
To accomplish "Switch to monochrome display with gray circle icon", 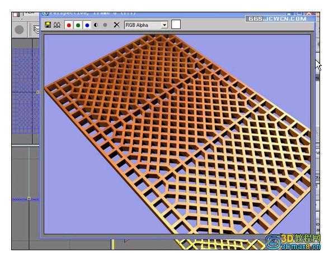I will 105,25.
